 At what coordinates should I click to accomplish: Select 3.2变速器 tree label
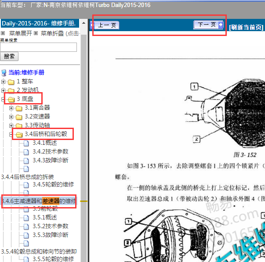(x=37, y=116)
